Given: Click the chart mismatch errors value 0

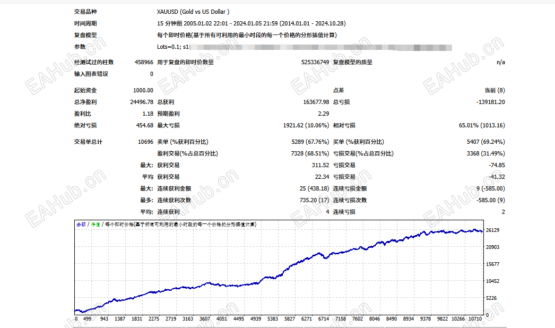Looking at the screenshot, I should (152, 74).
